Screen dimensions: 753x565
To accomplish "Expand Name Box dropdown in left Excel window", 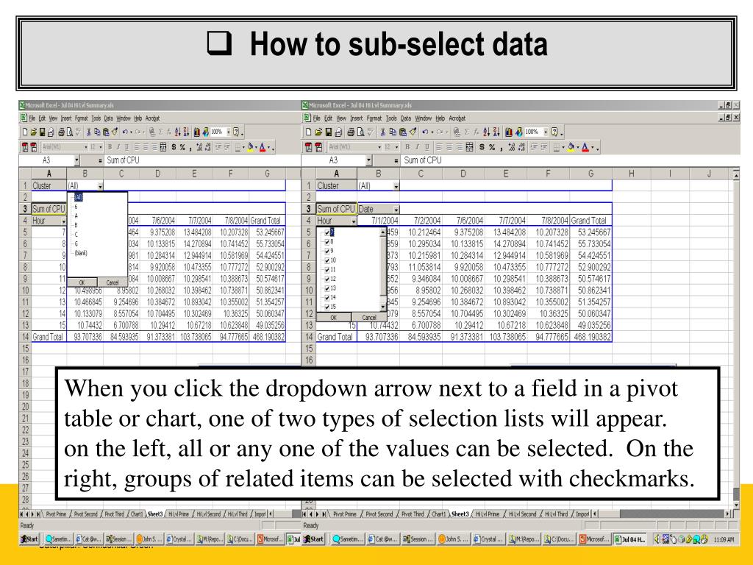I will click(76, 160).
